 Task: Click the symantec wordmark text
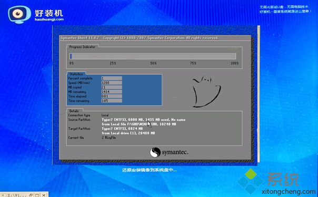click(x=175, y=152)
